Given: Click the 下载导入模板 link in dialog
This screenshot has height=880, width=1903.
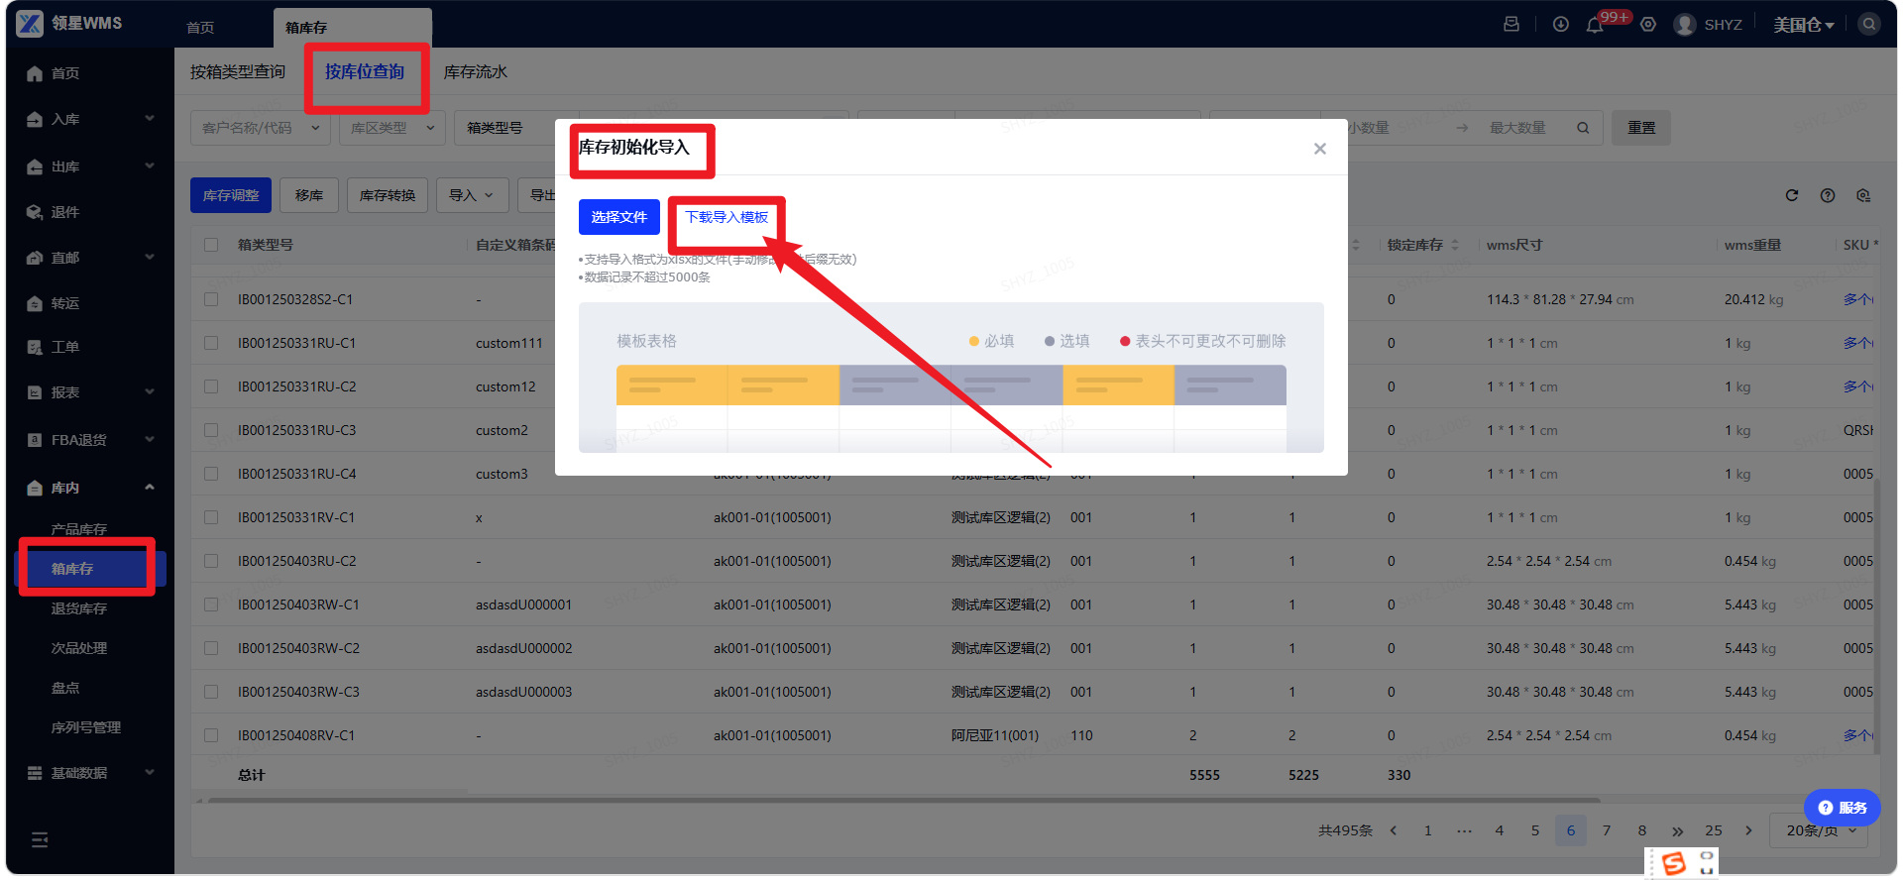Looking at the screenshot, I should pos(727,217).
